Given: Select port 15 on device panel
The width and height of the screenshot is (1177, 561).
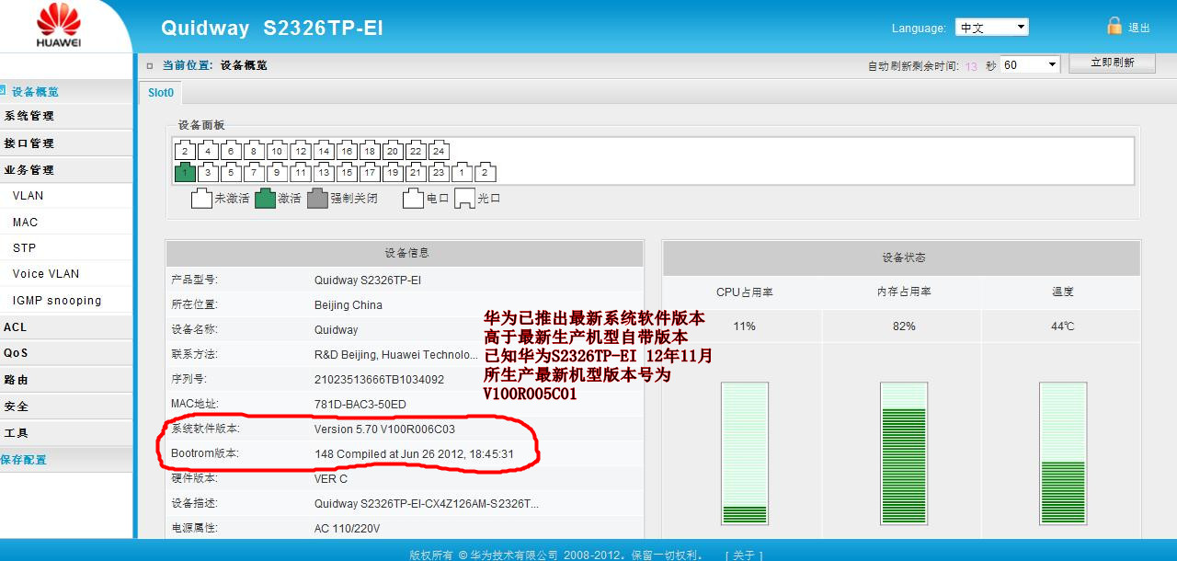Looking at the screenshot, I should [346, 172].
